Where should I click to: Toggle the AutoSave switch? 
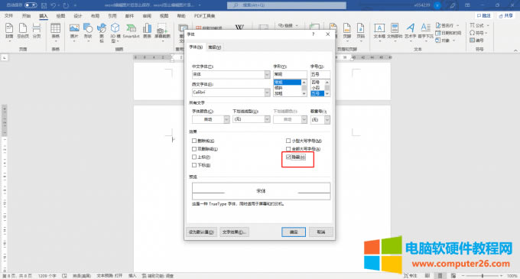[x=31, y=5]
